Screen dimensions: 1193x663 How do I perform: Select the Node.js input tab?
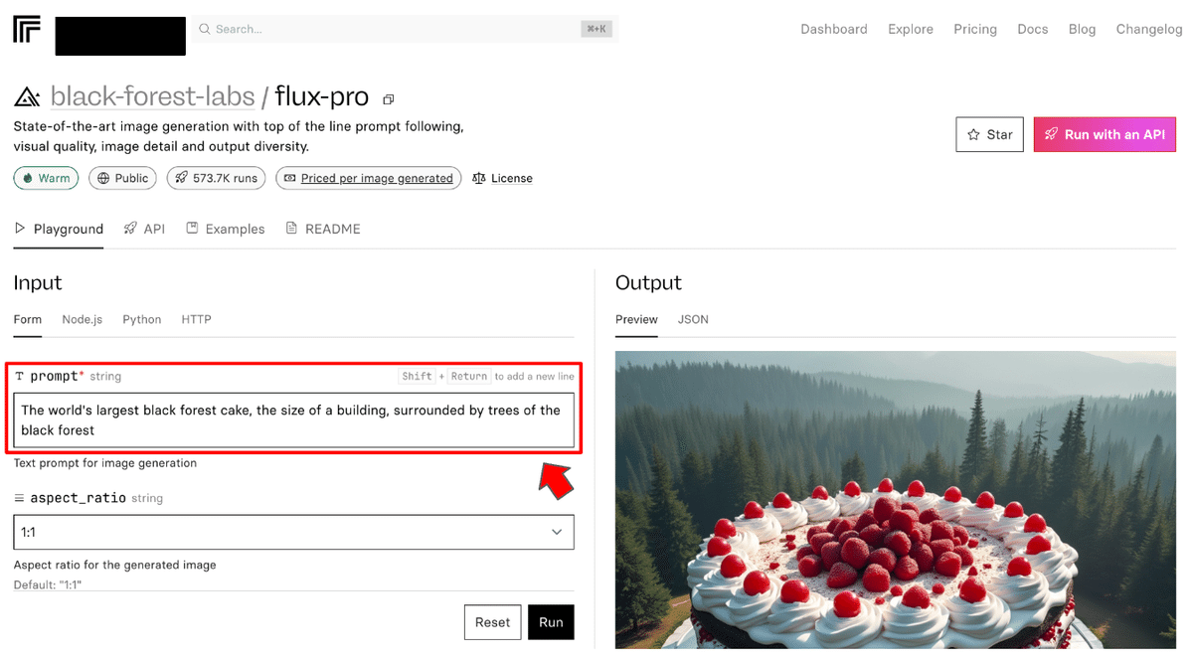point(82,319)
